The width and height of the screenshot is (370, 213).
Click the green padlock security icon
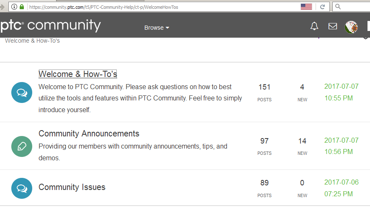coord(22,7)
